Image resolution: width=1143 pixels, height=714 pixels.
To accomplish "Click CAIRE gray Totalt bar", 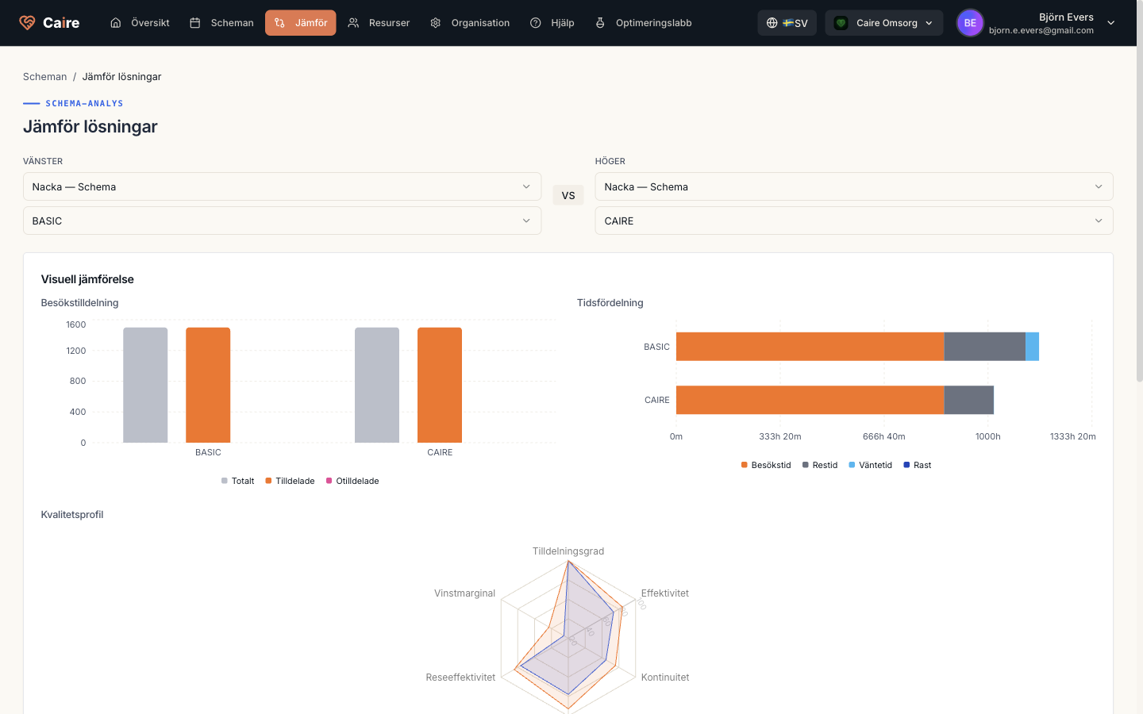I will (377, 385).
